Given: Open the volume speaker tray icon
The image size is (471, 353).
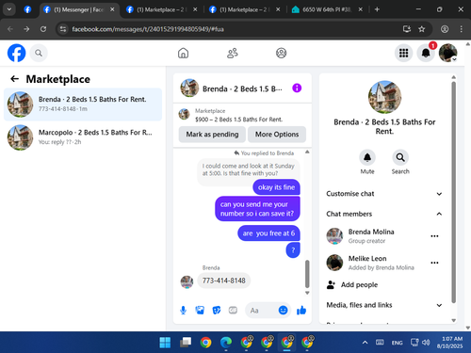Looking at the screenshot, I should pyautogui.click(x=426, y=343).
